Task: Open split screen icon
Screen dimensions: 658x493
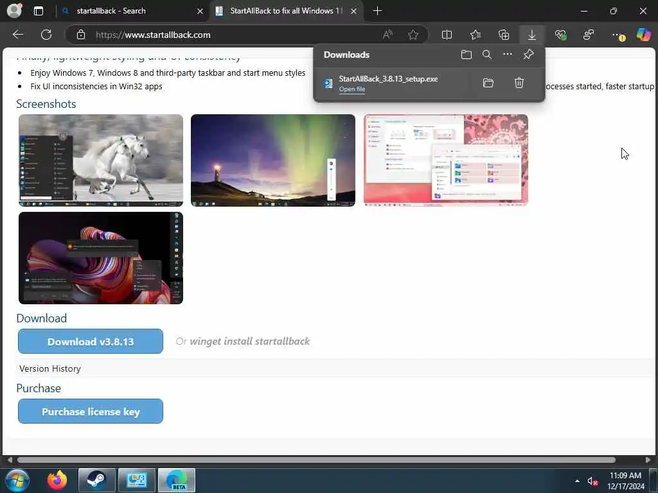Action: pos(447,35)
